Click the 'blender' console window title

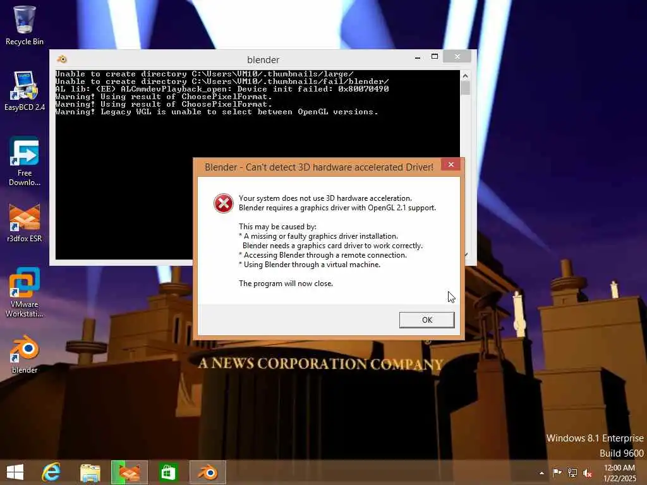point(263,60)
